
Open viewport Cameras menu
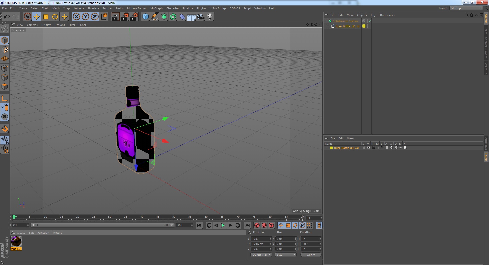tap(32, 25)
